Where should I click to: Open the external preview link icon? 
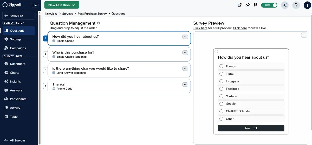[x=240, y=5]
